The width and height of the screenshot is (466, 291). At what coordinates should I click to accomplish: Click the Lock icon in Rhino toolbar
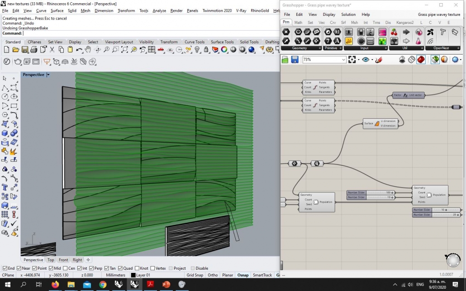206,50
